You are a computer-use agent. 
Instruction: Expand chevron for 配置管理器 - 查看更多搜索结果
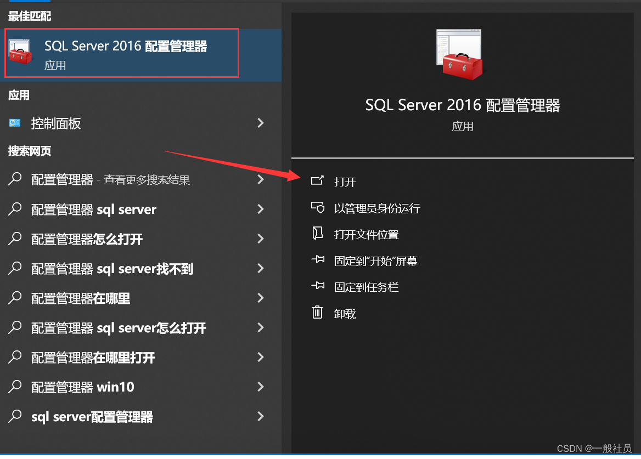tap(260, 179)
